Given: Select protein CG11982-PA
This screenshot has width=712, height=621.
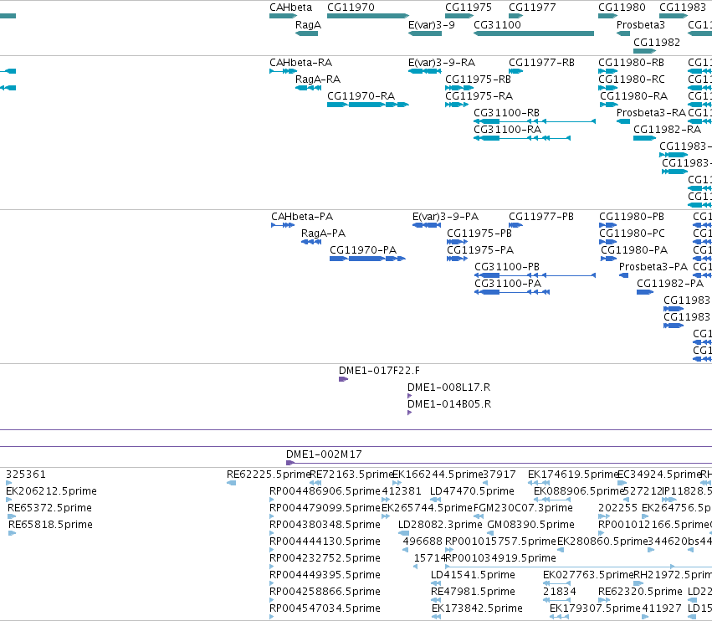Looking at the screenshot, I should pyautogui.click(x=645, y=292).
